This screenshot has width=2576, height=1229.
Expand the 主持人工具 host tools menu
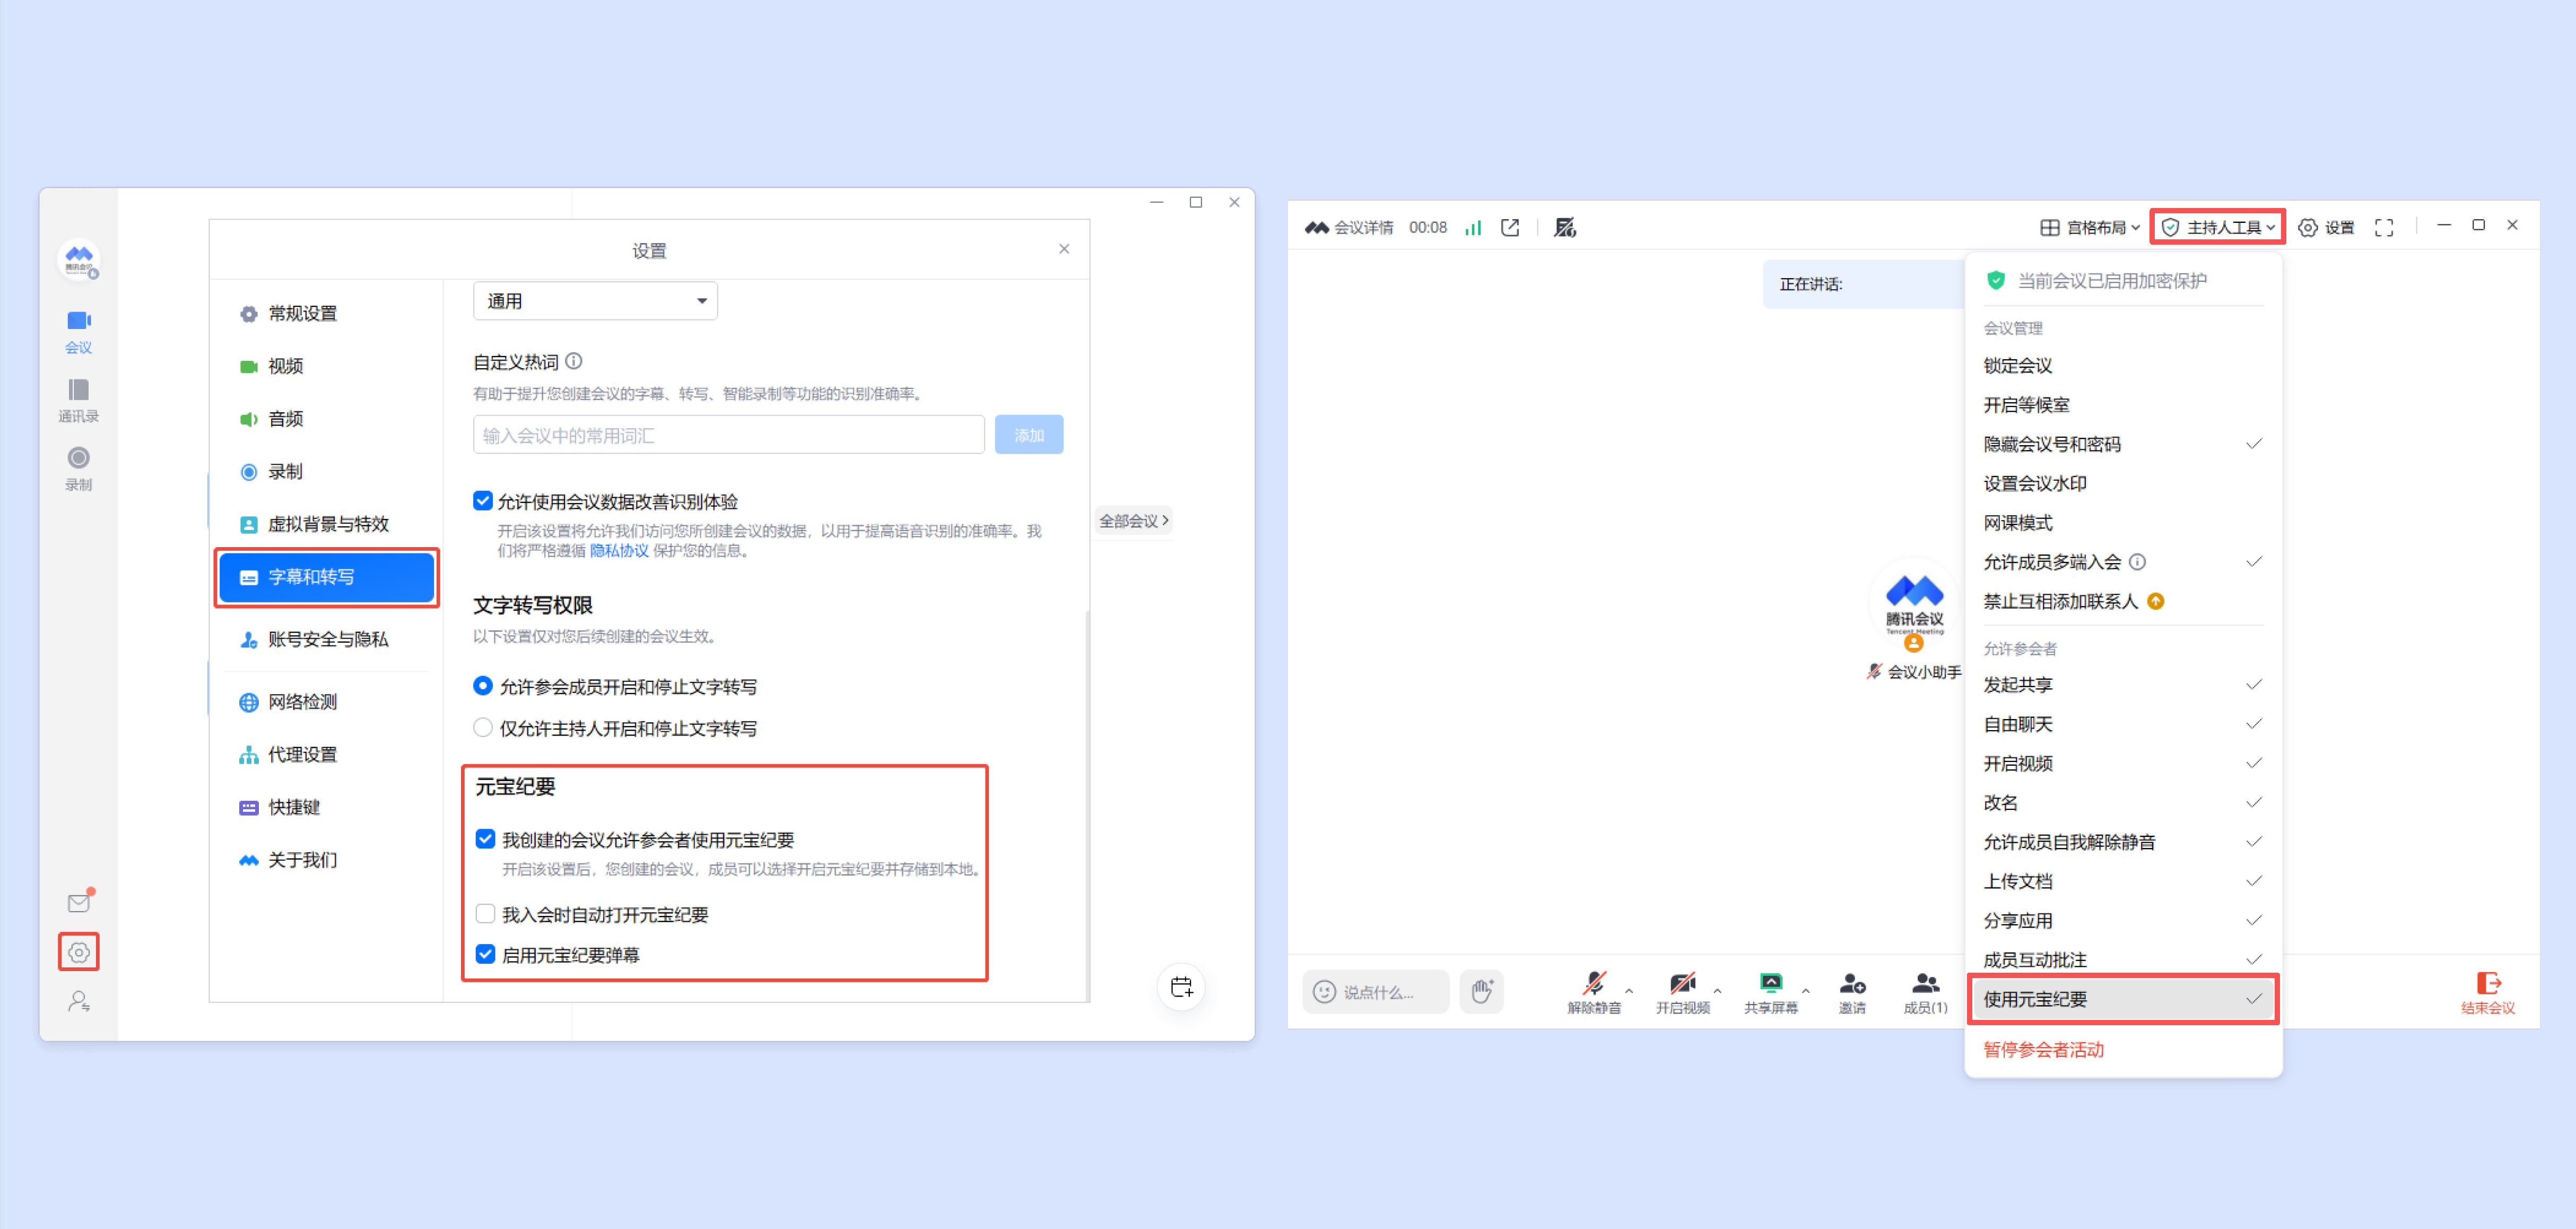tap(2218, 228)
